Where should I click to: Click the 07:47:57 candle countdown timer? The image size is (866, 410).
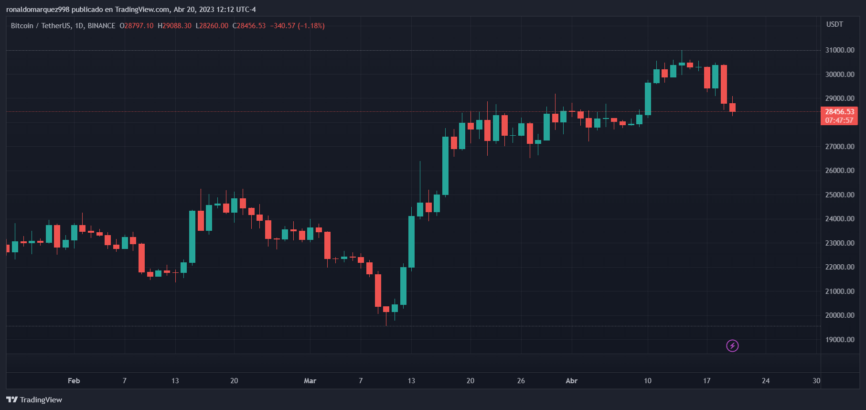[839, 120]
